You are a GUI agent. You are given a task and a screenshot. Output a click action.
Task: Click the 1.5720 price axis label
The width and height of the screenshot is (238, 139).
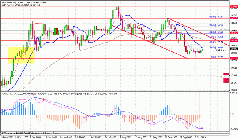click(x=234, y=61)
